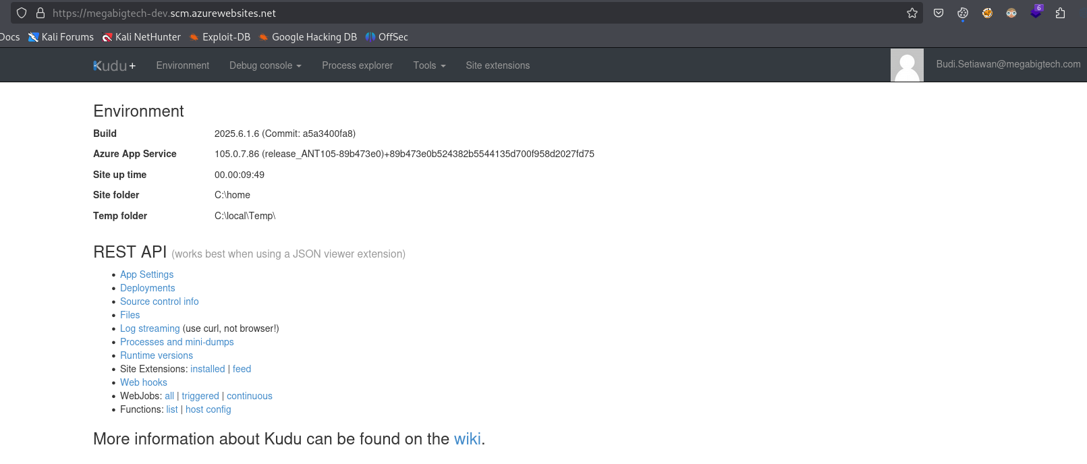Click the padlock site security icon
The height and width of the screenshot is (464, 1087).
point(40,13)
